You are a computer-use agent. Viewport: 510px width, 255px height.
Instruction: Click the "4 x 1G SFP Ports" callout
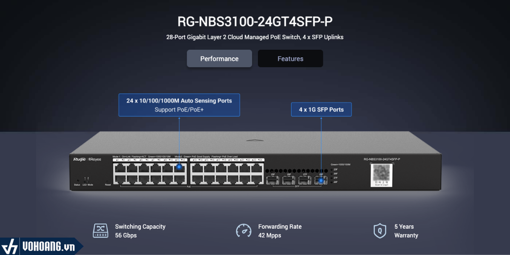click(x=321, y=110)
